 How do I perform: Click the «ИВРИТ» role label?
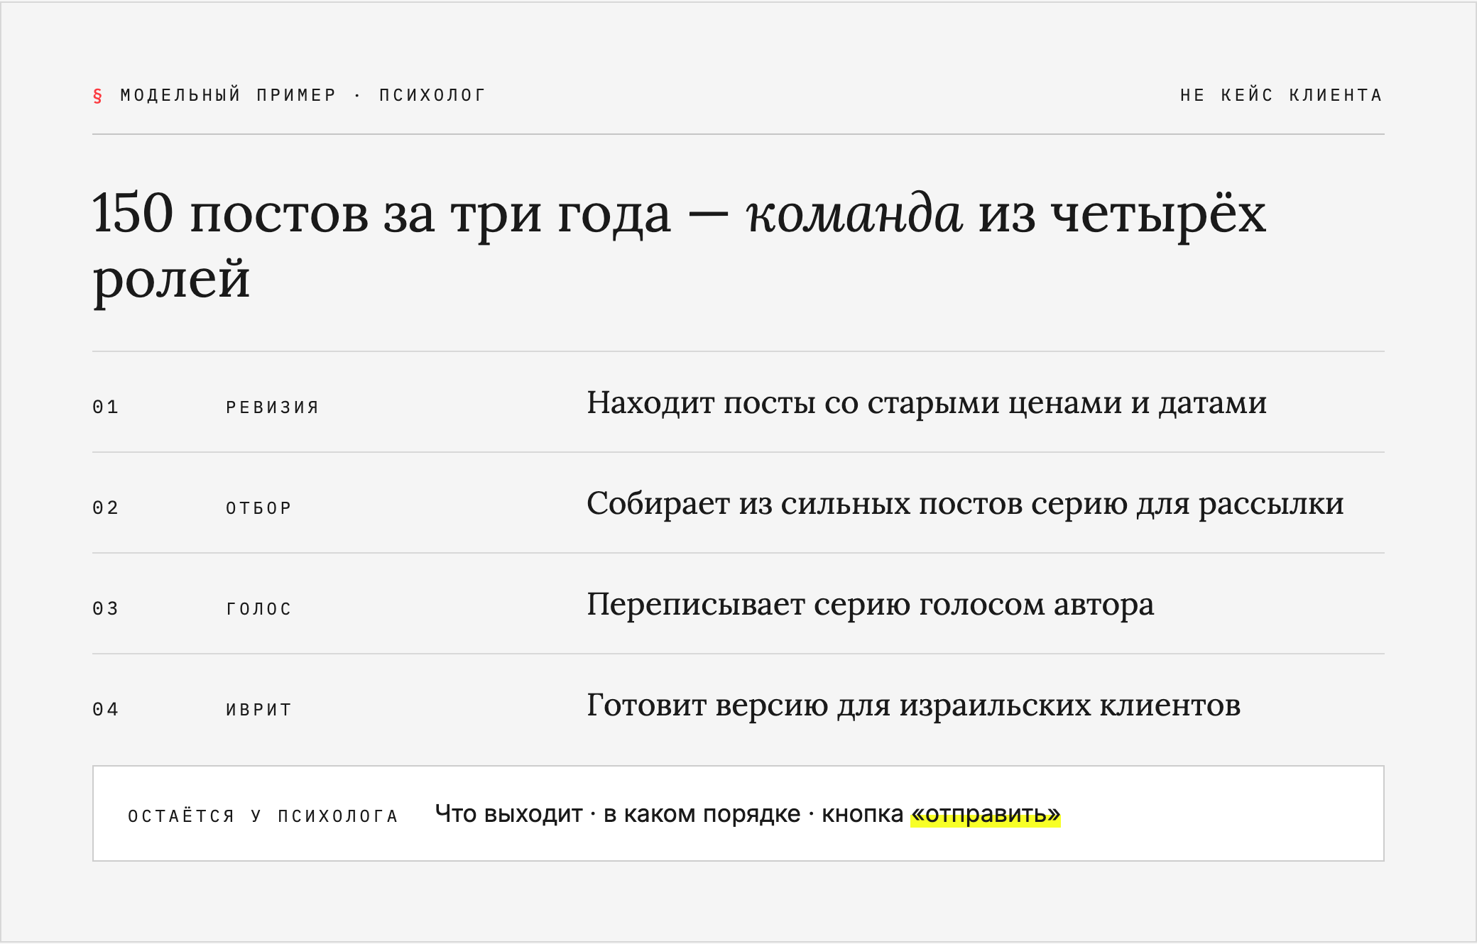(x=259, y=710)
